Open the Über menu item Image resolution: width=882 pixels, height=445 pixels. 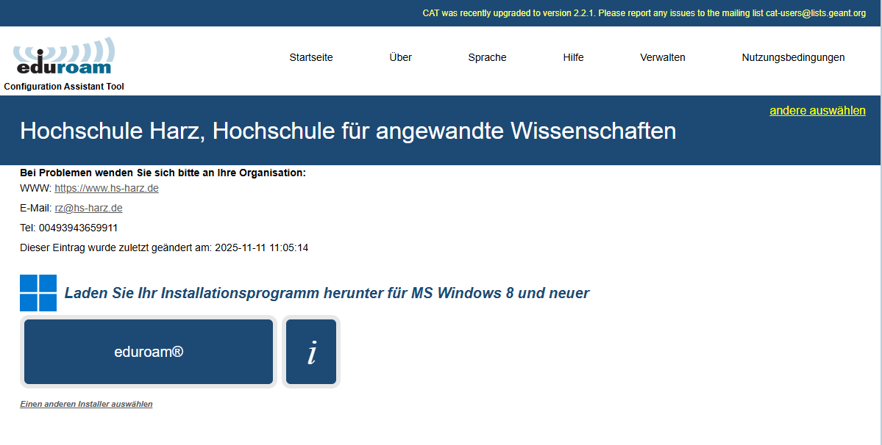click(400, 57)
